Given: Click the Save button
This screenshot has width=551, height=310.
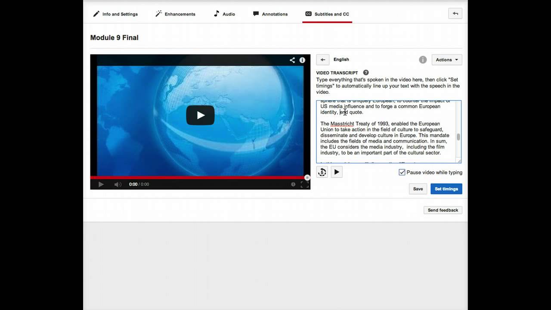Looking at the screenshot, I should tap(418, 189).
